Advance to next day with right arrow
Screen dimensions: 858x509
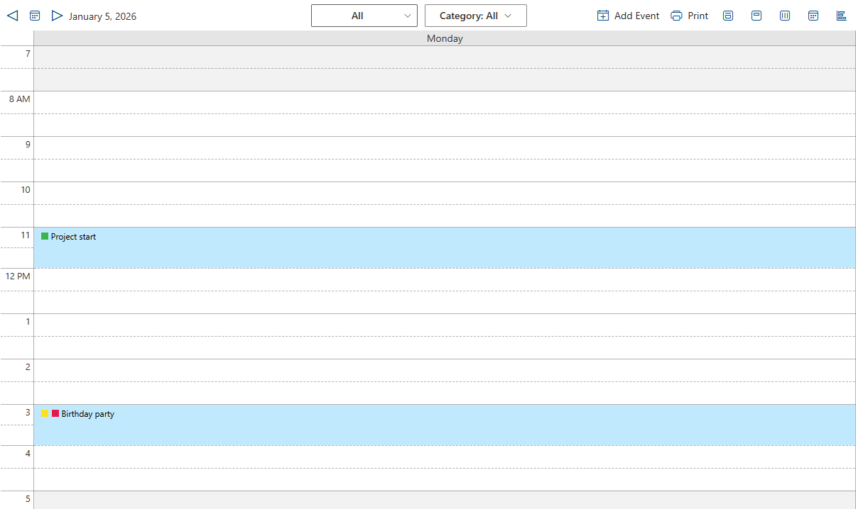coord(57,16)
